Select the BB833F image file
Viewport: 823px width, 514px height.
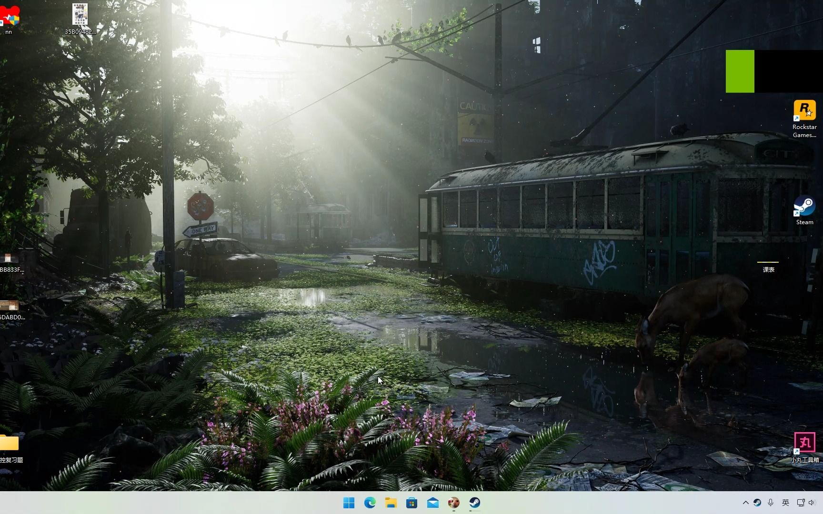10,263
